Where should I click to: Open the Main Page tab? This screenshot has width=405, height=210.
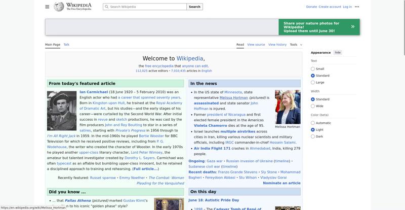53,45
